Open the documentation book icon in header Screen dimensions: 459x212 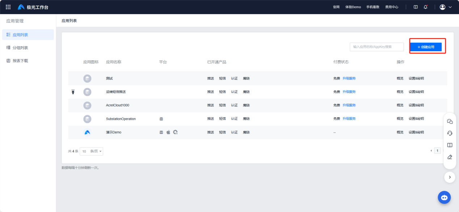tap(416, 7)
